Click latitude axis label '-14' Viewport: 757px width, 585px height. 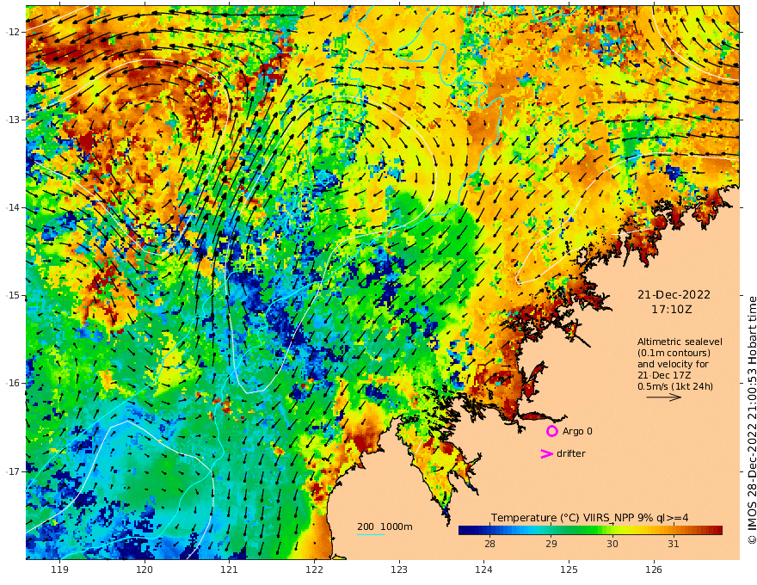tap(13, 207)
